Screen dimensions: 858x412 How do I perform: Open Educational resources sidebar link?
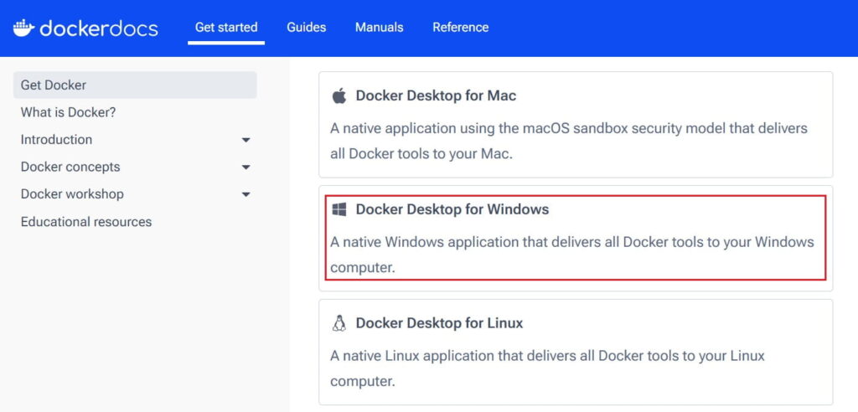[x=86, y=222]
